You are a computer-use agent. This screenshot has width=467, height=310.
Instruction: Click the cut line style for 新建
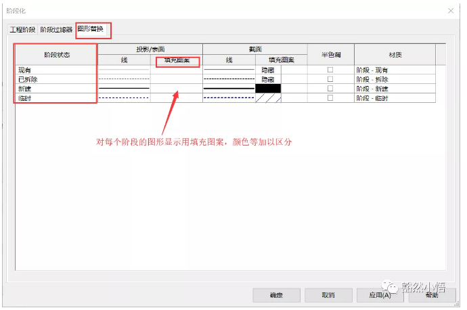coord(229,89)
